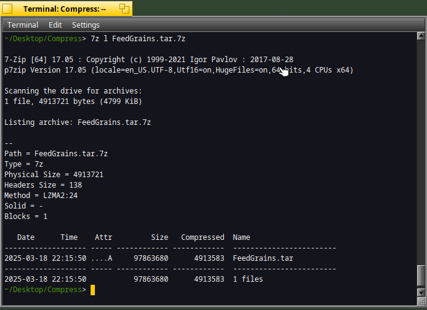Click the 'Type = 7z' line
The width and height of the screenshot is (427, 310).
(23, 164)
